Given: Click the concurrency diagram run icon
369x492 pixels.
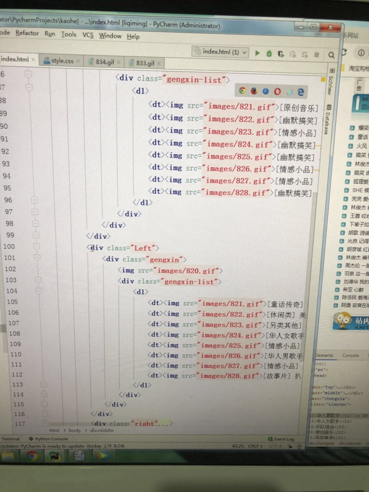Looking at the screenshot, I should tap(305, 55).
